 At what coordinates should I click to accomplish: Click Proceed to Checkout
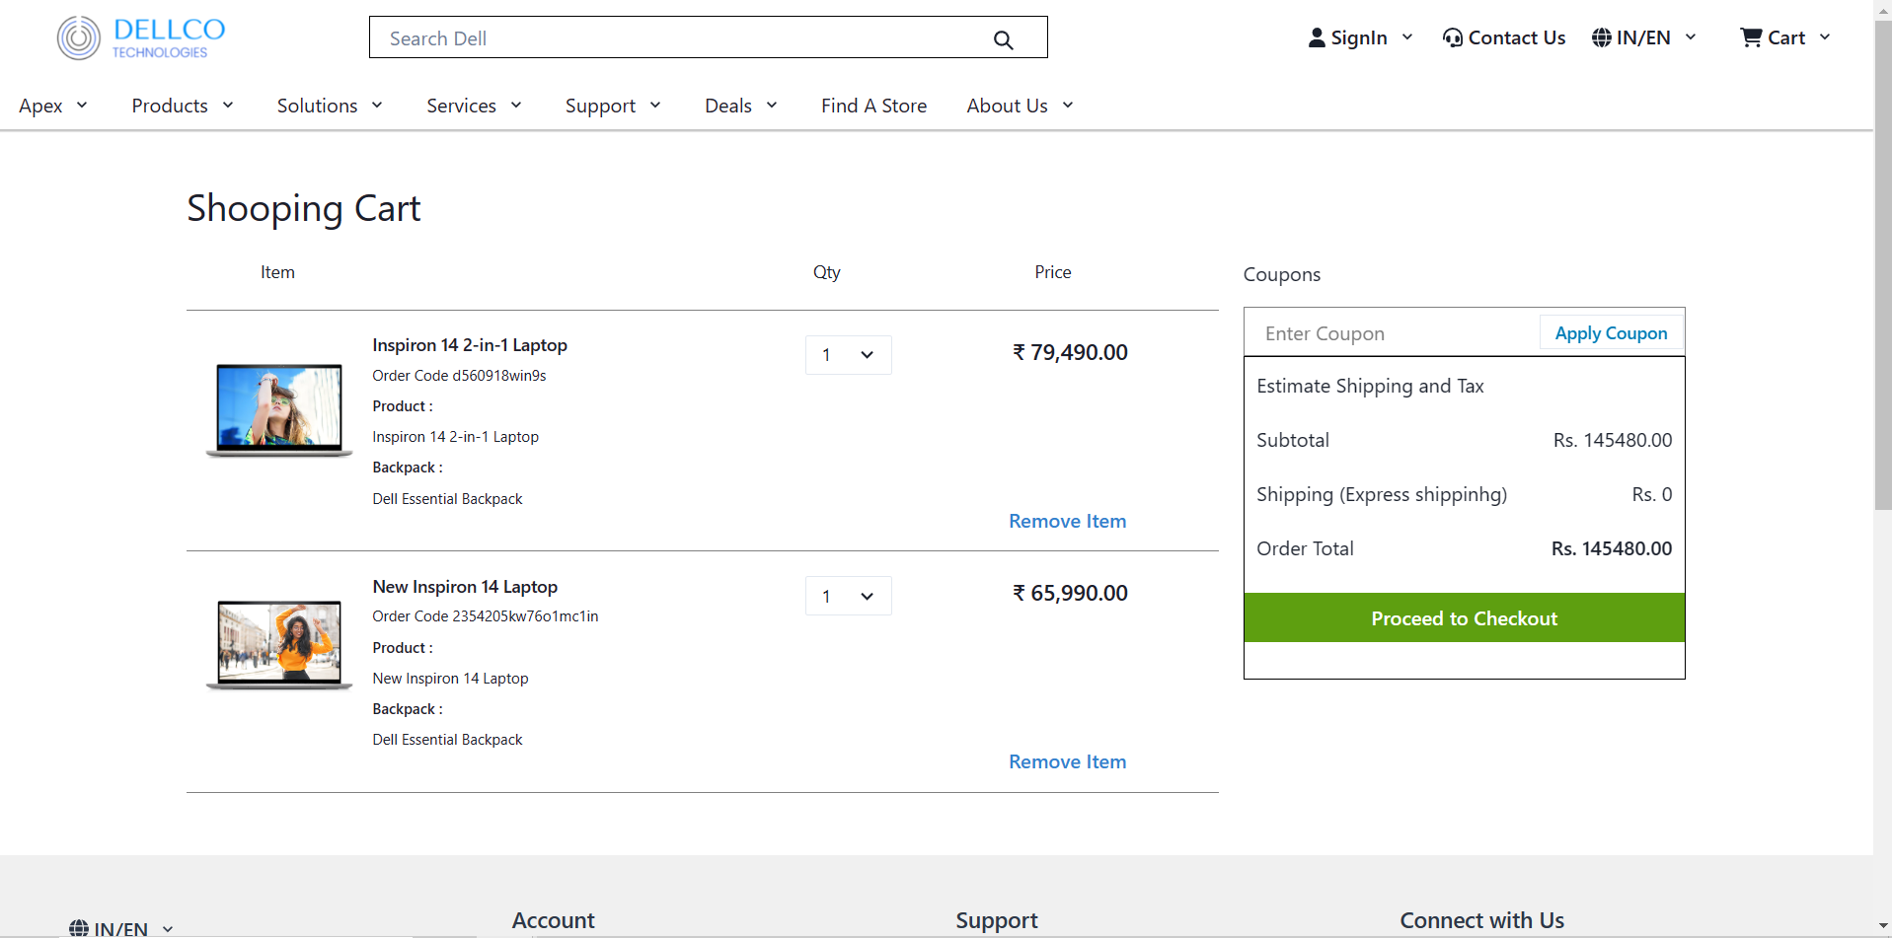click(x=1465, y=618)
